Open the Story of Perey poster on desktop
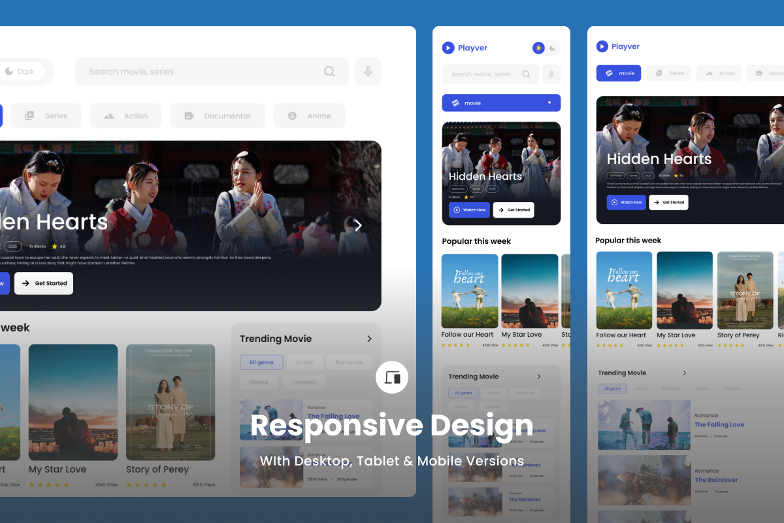 [171, 402]
